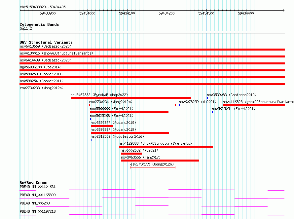This screenshot has height=219, width=294.
Task: Click the dgv5683n100 (Coe2014) label
Action: [41, 67]
